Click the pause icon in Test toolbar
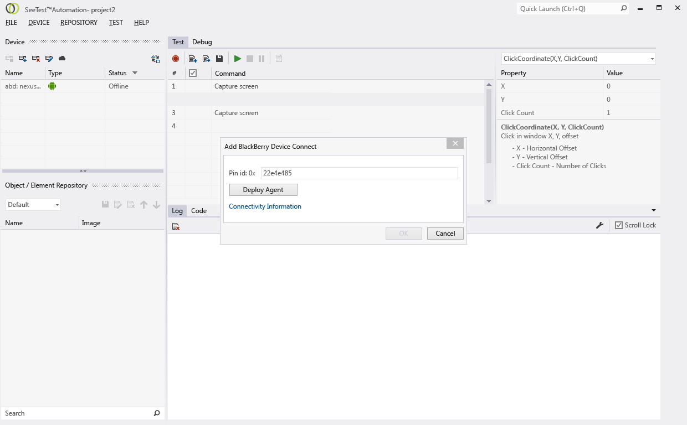The height and width of the screenshot is (425, 687). 262,59
